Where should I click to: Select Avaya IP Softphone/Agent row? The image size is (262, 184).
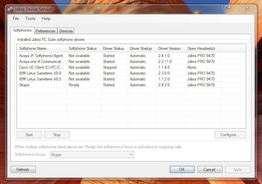(x=131, y=56)
